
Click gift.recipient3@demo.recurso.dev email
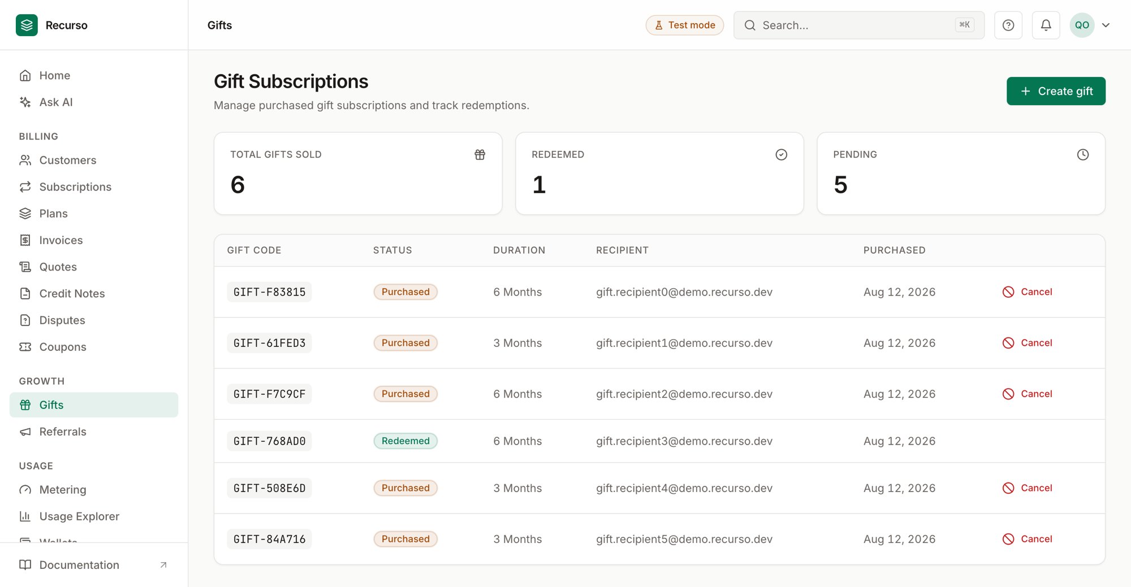(684, 441)
